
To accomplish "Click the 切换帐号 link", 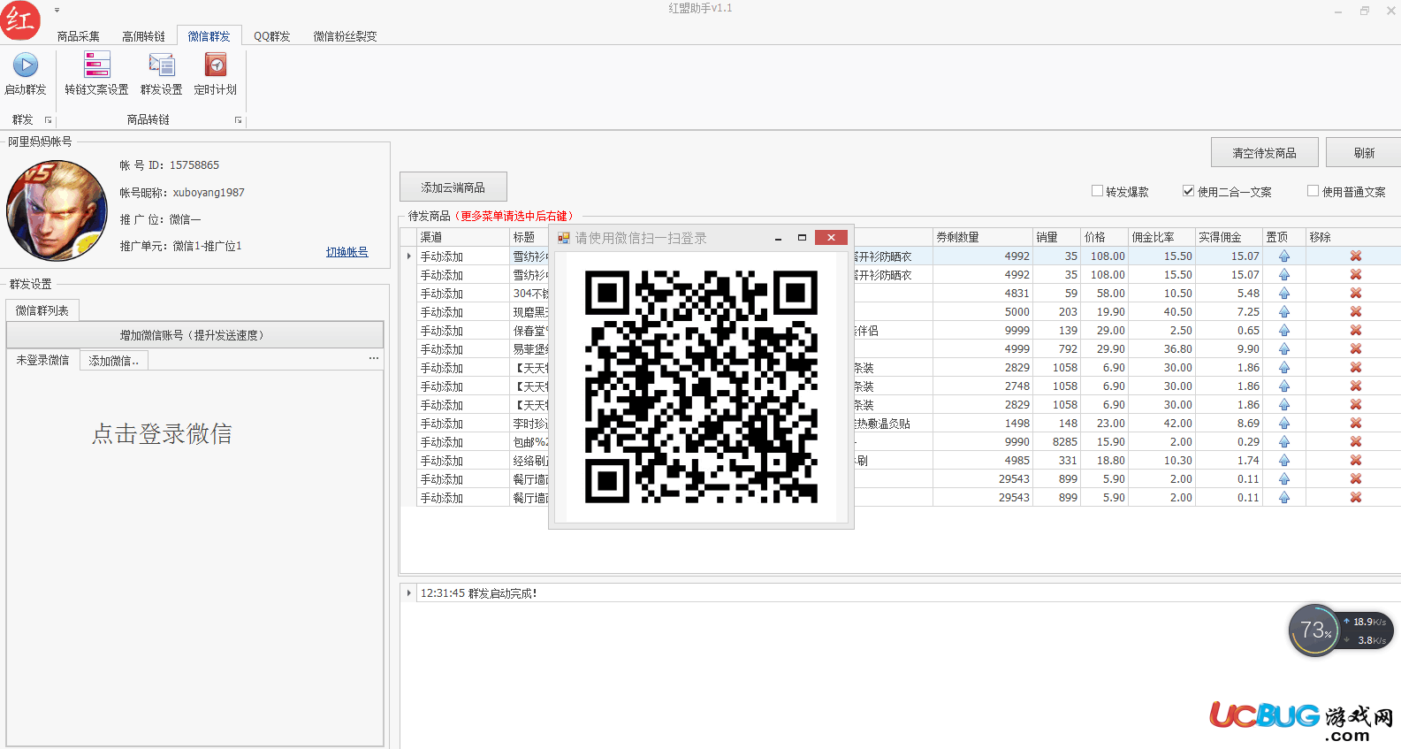I will tap(347, 252).
